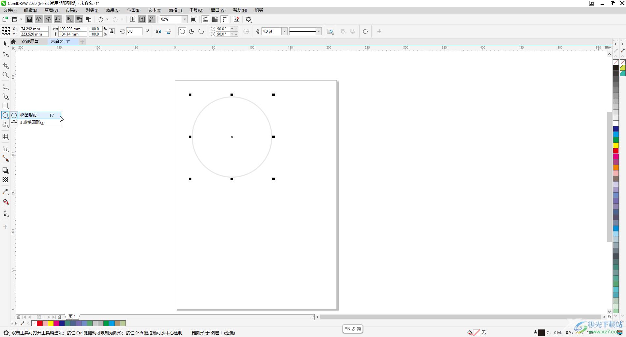This screenshot has width=626, height=337.
Task: Click the Convert to curves icon
Action: 365,31
